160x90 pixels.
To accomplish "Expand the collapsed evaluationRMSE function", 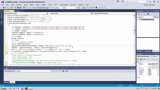I will coord(7,17).
